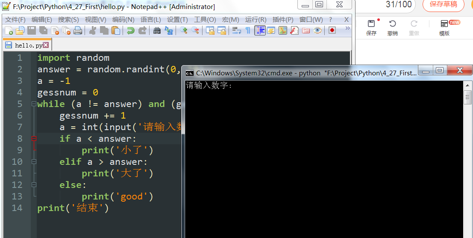Click the Open file folder icon
Viewport: 473px width, 238px height.
point(20,30)
